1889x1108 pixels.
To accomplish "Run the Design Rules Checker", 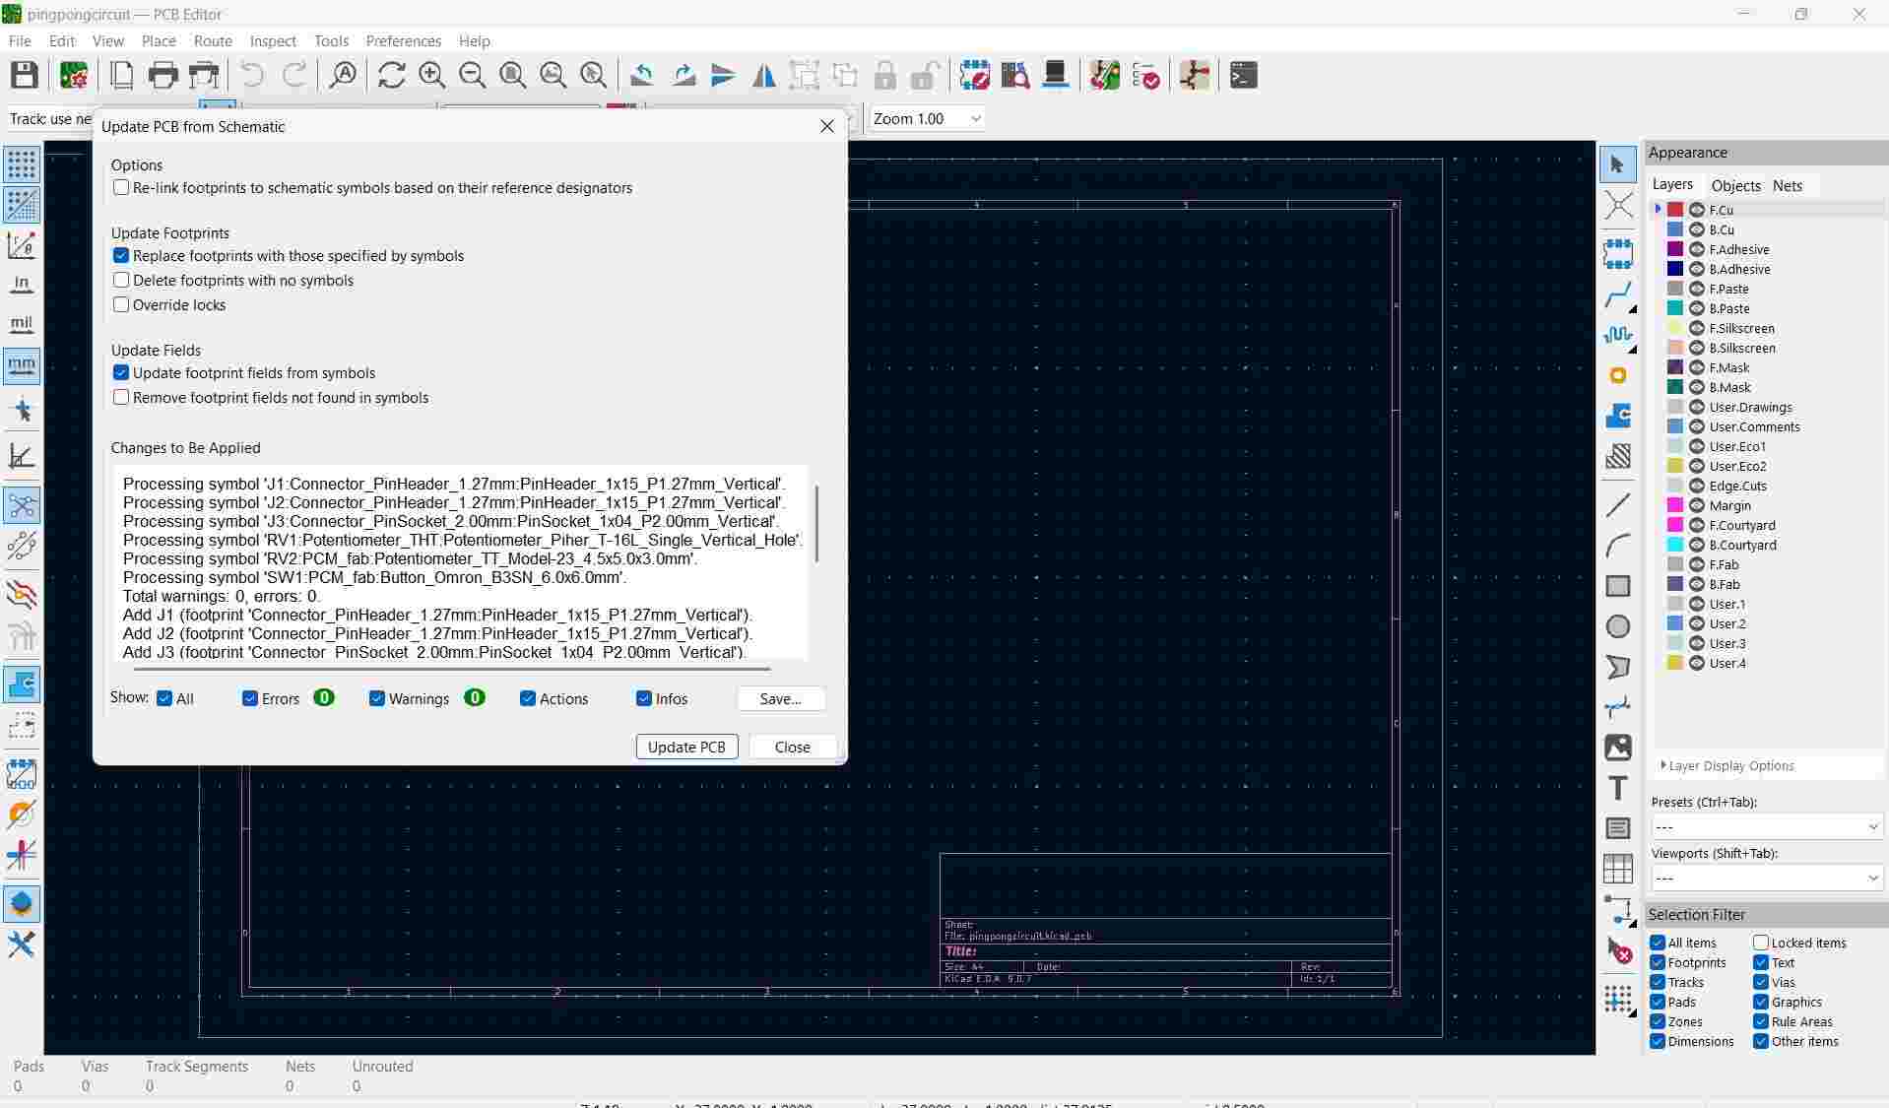I will tap(1147, 75).
